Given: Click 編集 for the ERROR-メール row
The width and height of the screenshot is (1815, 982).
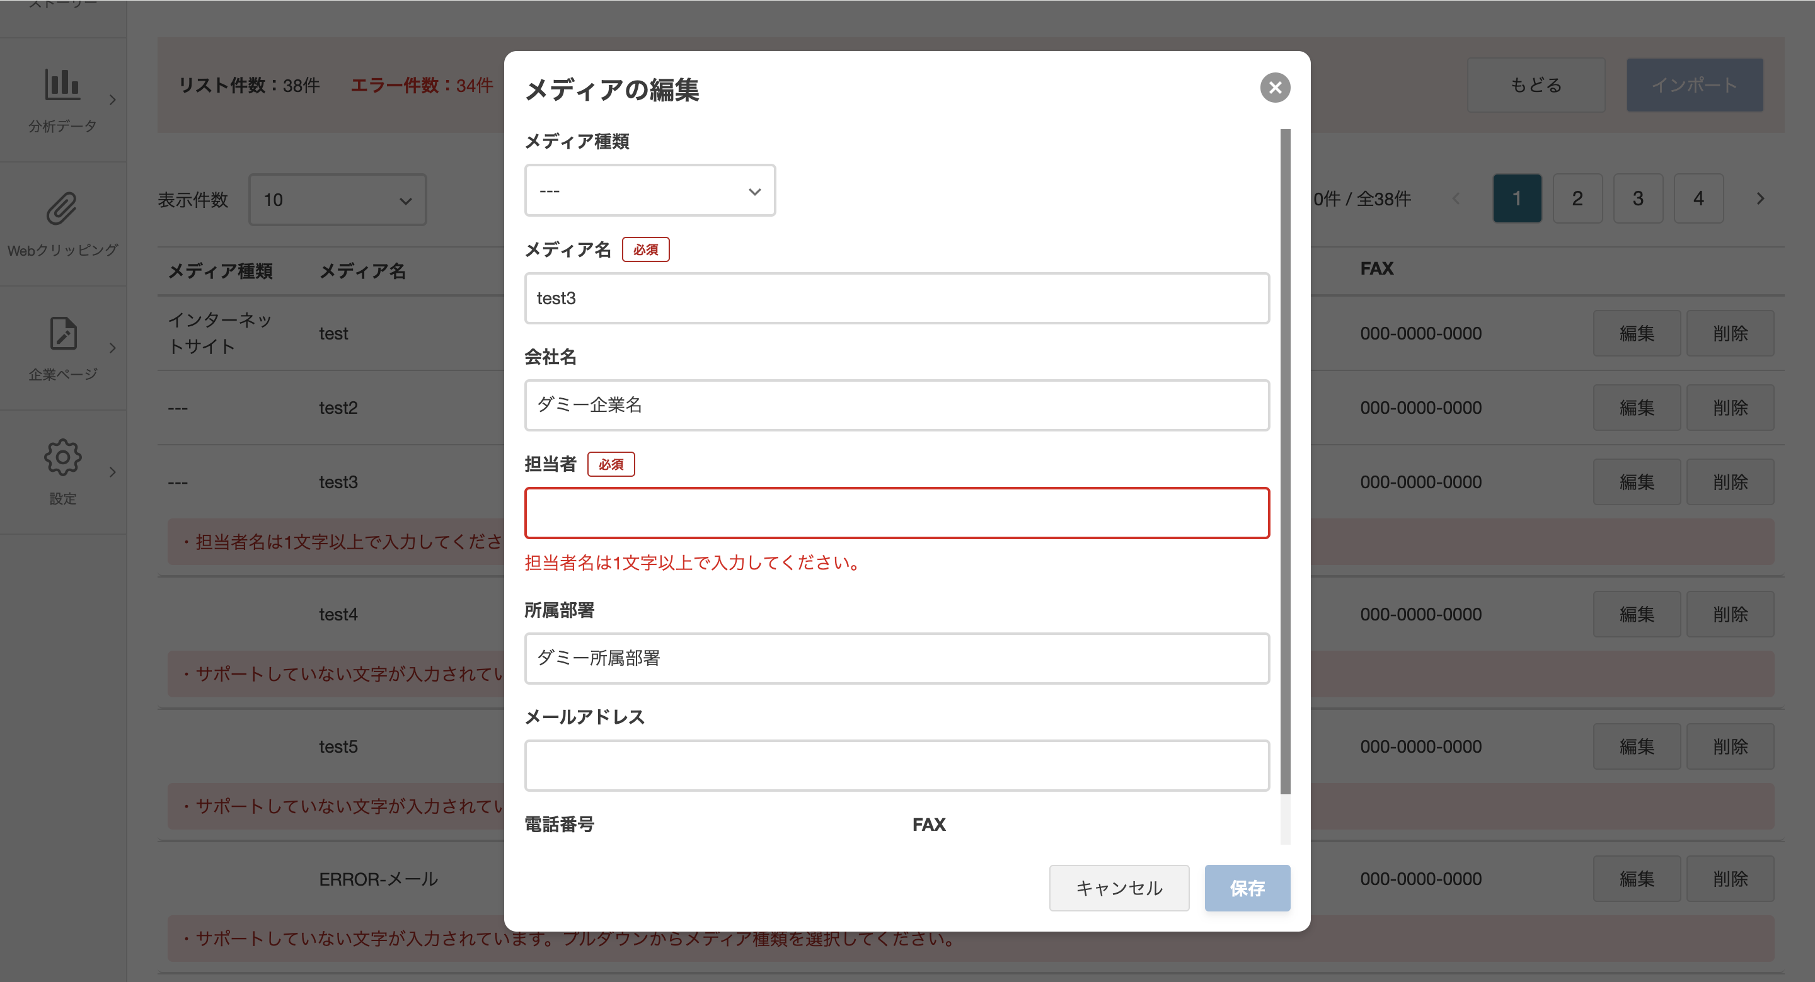Looking at the screenshot, I should click(x=1637, y=879).
